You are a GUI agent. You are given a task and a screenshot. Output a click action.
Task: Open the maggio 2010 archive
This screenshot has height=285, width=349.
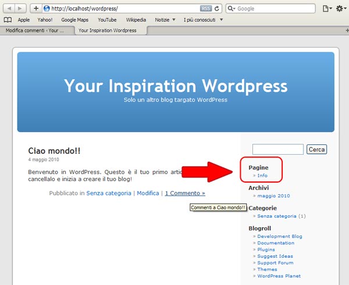pos(273,196)
